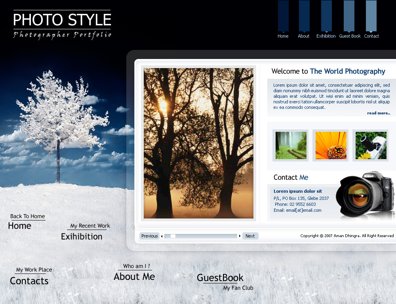The width and height of the screenshot is (396, 304).
Task: Click the gallery scrollbar slider handle
Action: 173,236
